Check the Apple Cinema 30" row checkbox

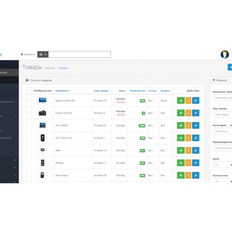pyautogui.click(x=28, y=100)
